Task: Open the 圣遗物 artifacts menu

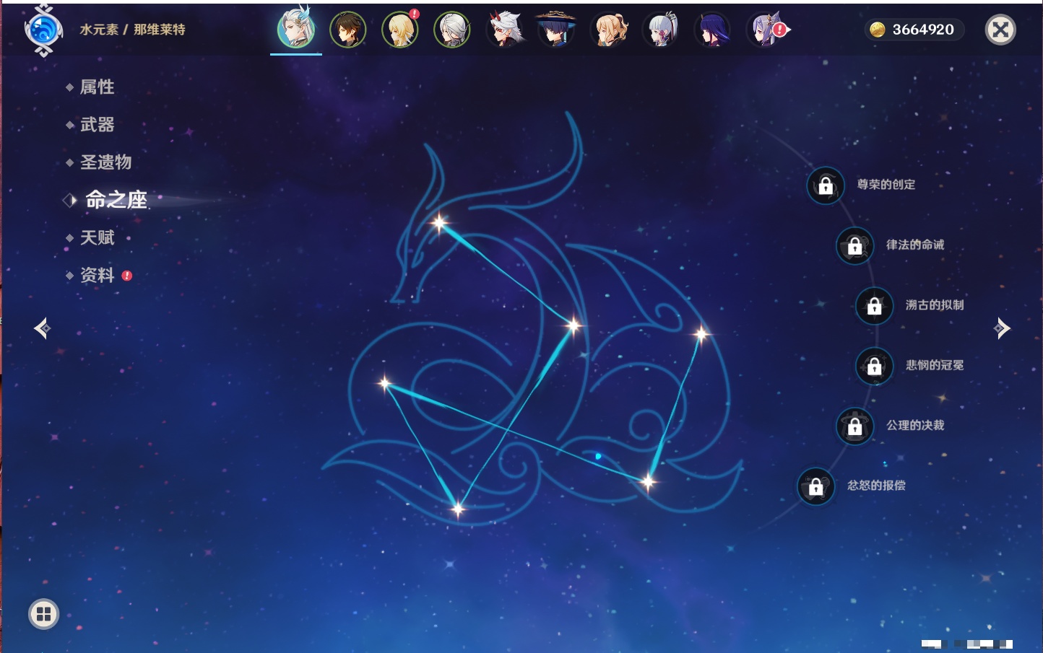Action: (x=105, y=162)
